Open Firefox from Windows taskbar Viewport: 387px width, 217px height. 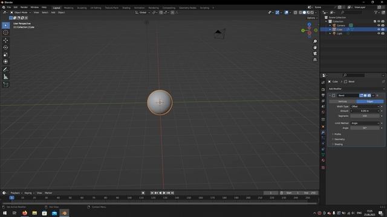click(x=25, y=213)
